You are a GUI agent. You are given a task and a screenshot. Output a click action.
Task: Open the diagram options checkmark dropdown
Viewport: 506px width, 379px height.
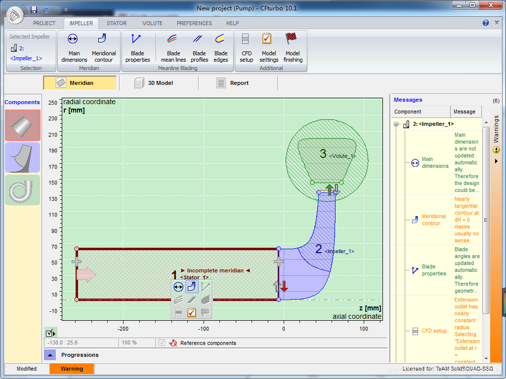tap(51, 333)
